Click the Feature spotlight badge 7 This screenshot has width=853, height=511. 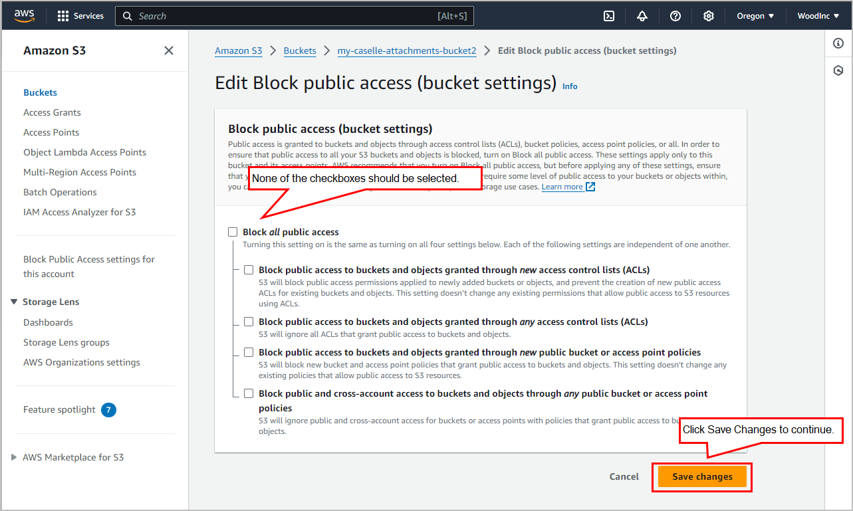(x=108, y=409)
